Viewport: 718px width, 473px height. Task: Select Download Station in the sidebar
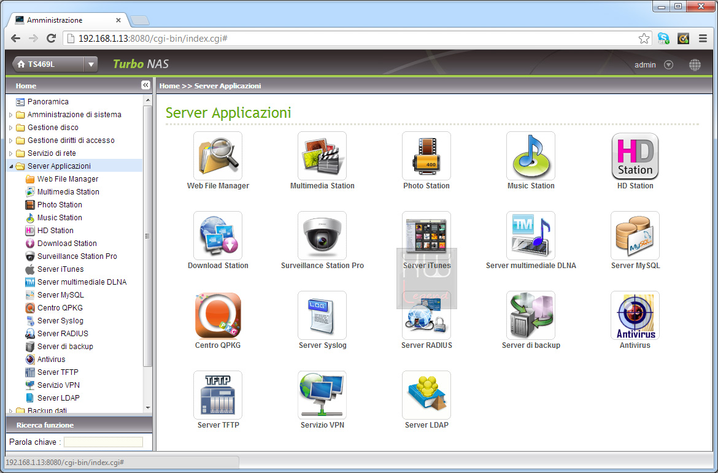tap(67, 243)
